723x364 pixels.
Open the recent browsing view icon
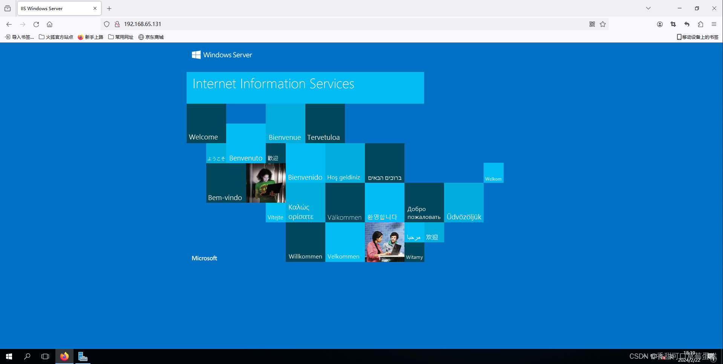[8, 8]
